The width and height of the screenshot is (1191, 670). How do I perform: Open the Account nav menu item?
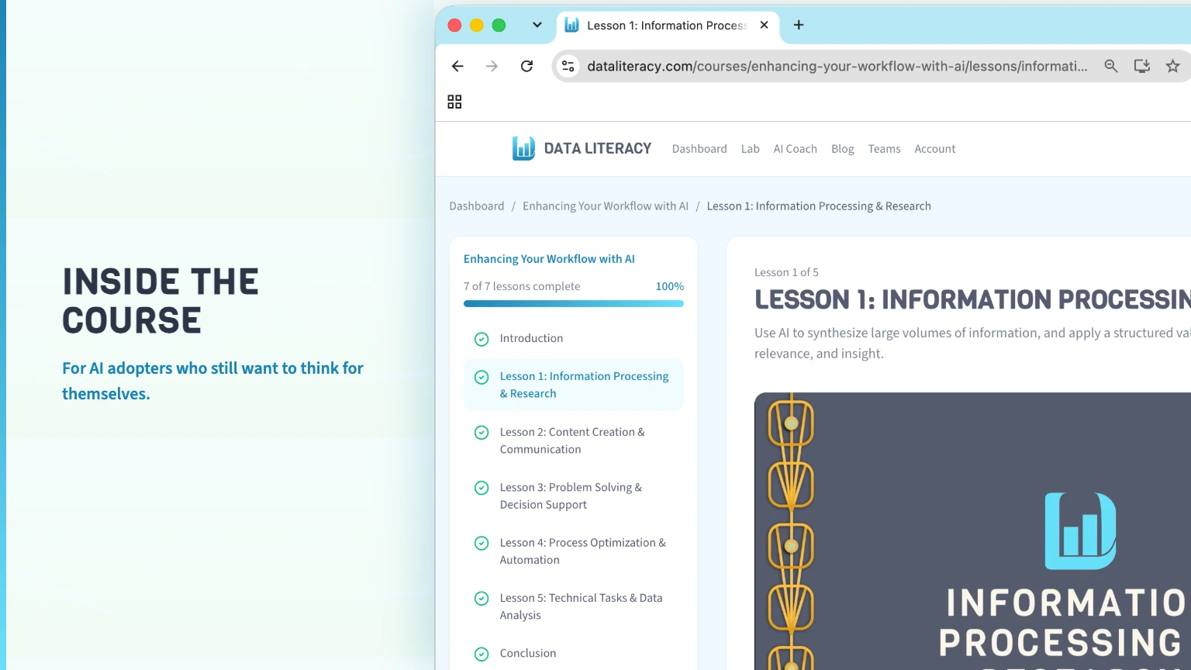tap(934, 149)
